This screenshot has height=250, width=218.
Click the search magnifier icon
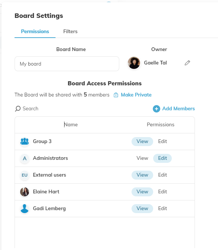pos(18,109)
